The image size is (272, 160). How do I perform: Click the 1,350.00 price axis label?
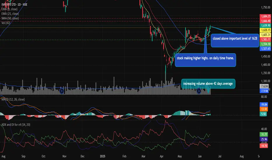click(x=266, y=73)
